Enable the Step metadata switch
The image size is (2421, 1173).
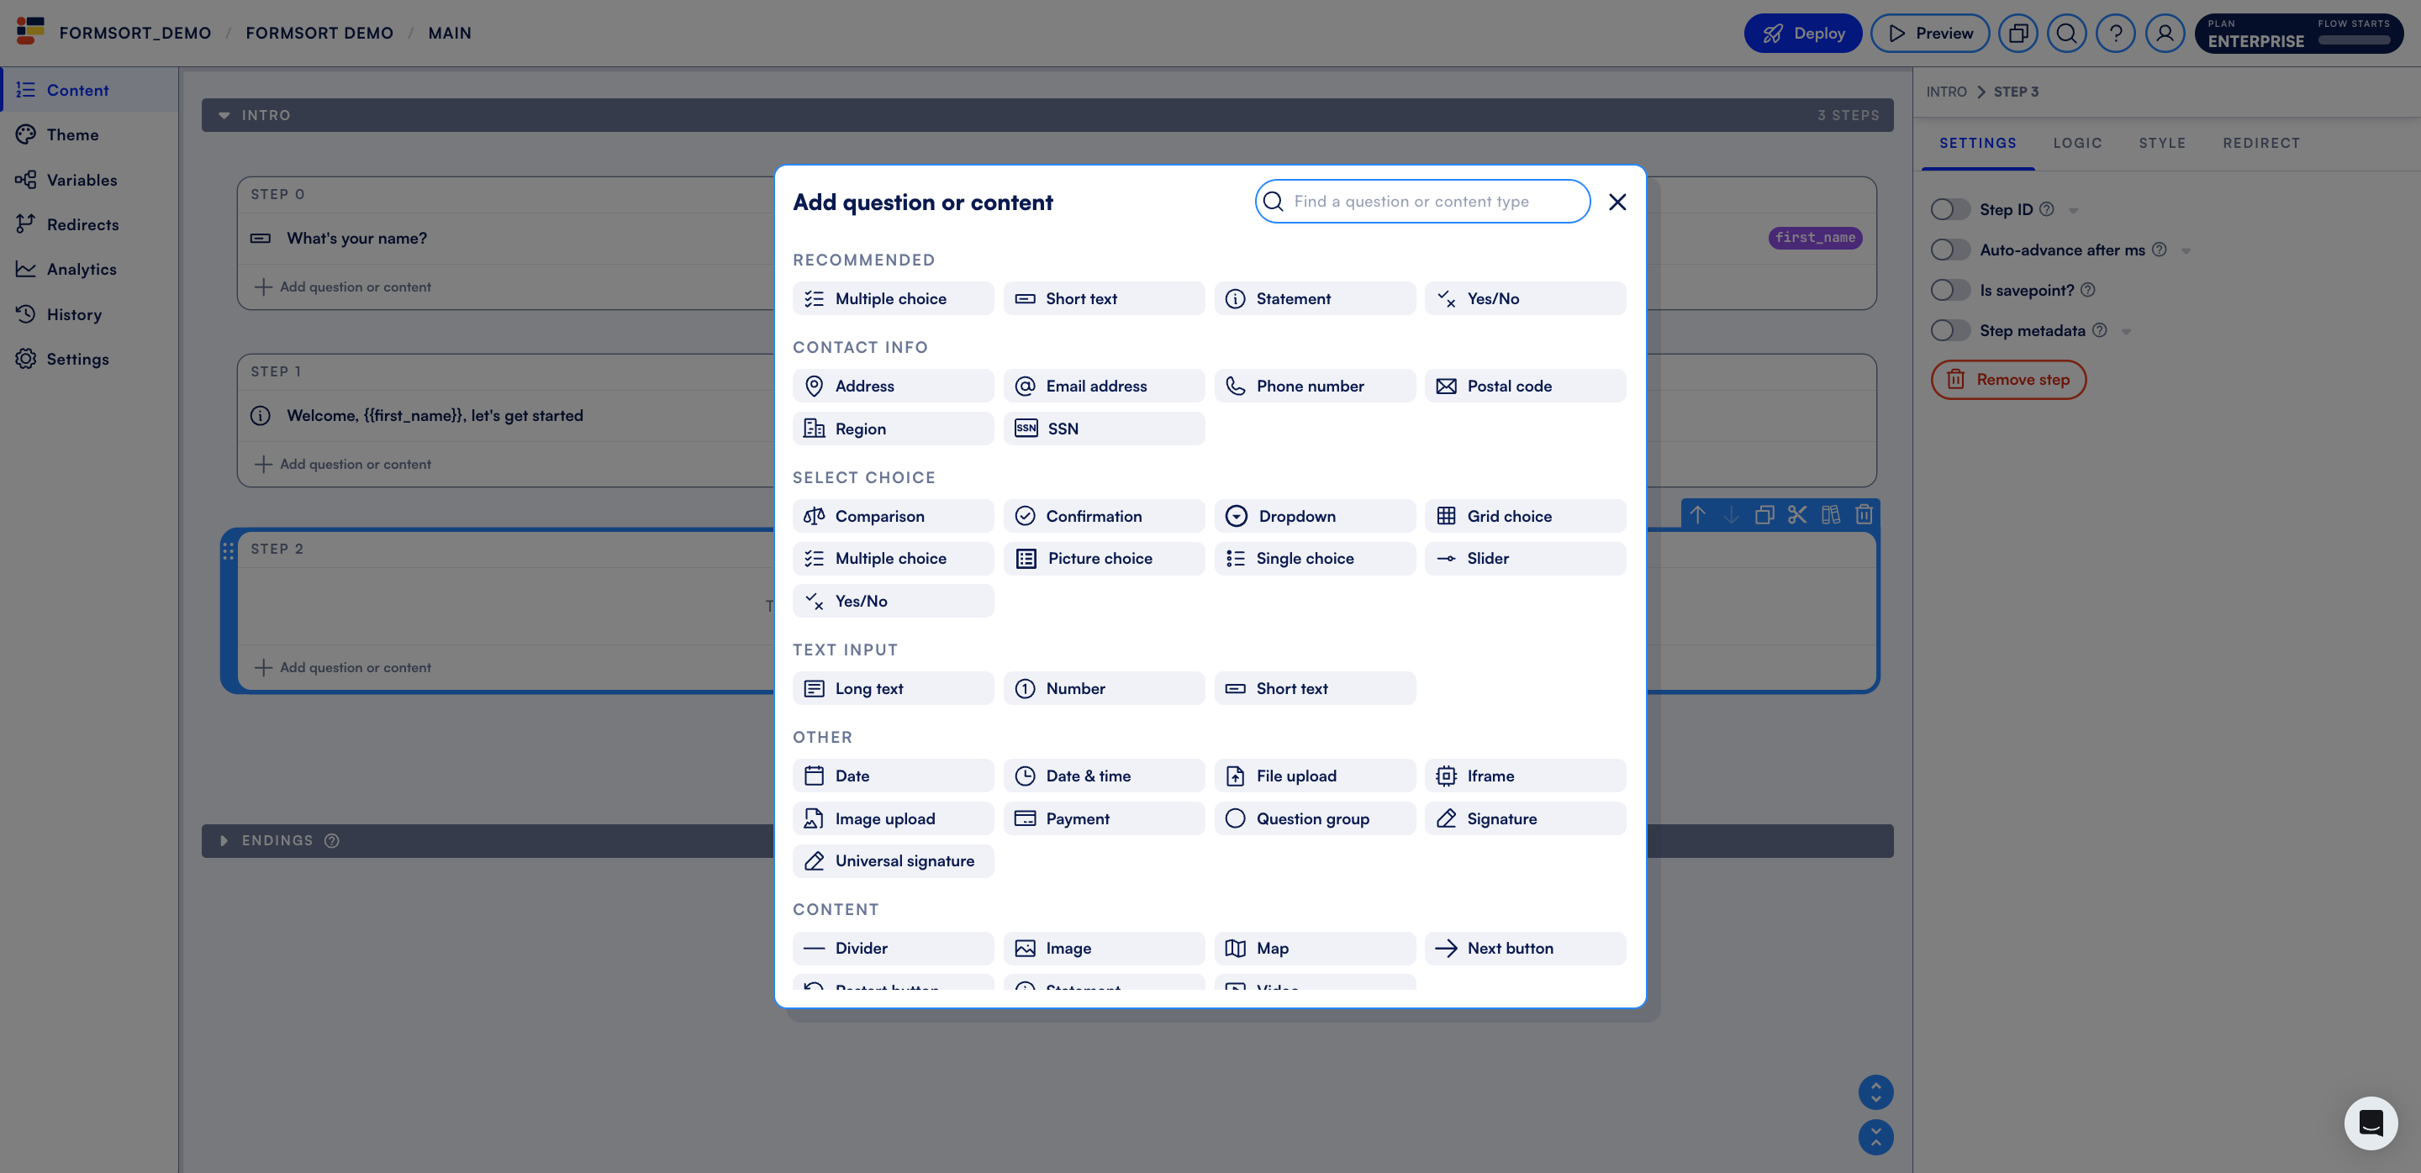[1950, 330]
